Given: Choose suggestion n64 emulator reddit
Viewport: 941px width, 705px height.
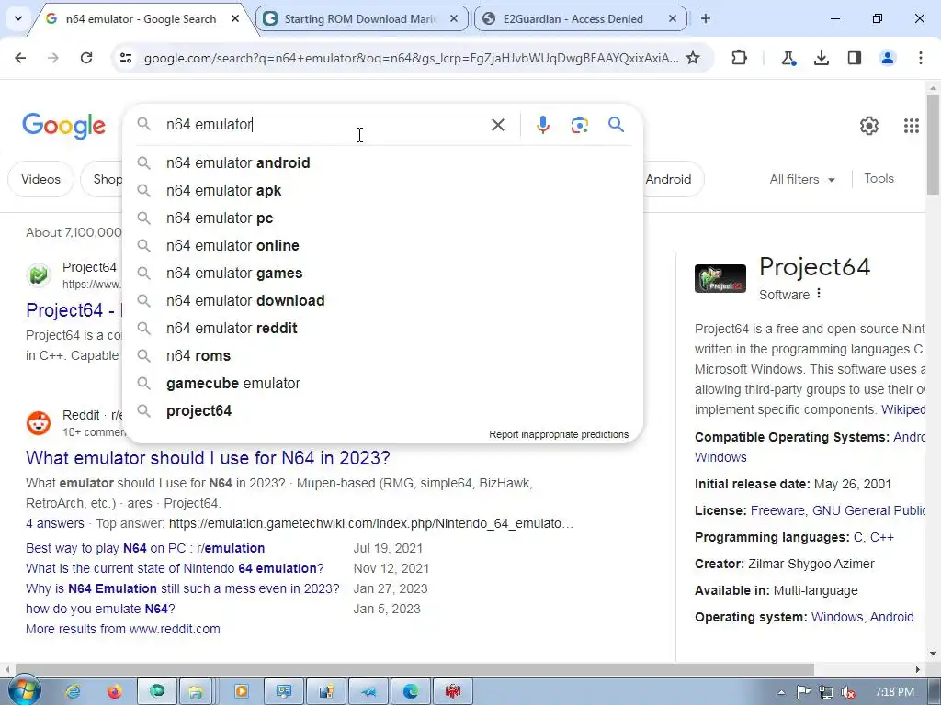Looking at the screenshot, I should pyautogui.click(x=382, y=329).
